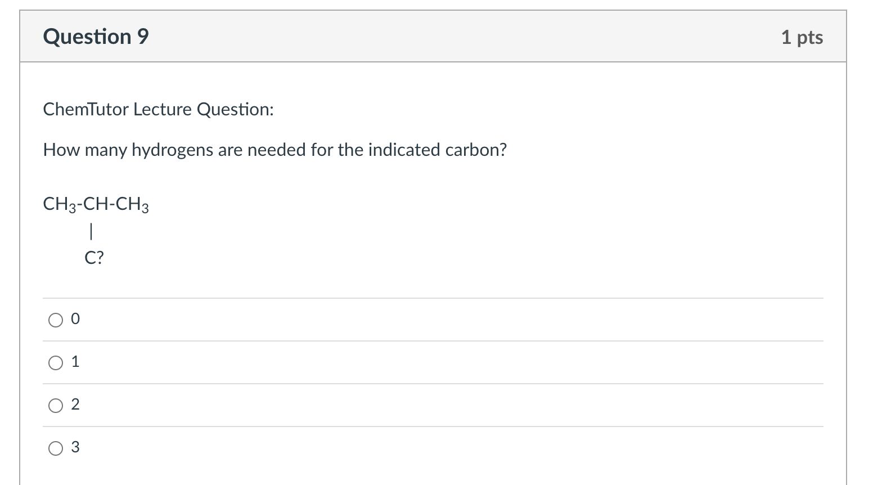The width and height of the screenshot is (873, 485).
Task: Mark the radio button for answer 3
Action: 56,448
